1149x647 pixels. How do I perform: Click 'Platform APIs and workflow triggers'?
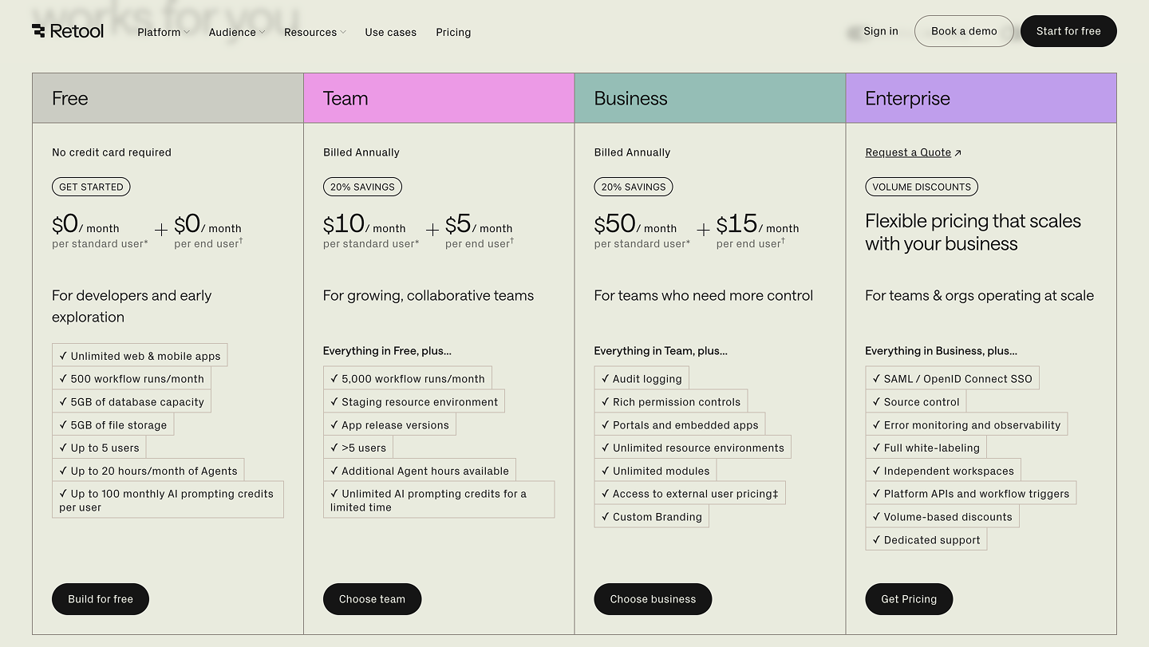coord(971,494)
